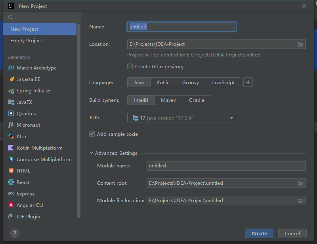Click the JavaFX generator icon
This screenshot has height=244, width=317.
click(x=11, y=102)
